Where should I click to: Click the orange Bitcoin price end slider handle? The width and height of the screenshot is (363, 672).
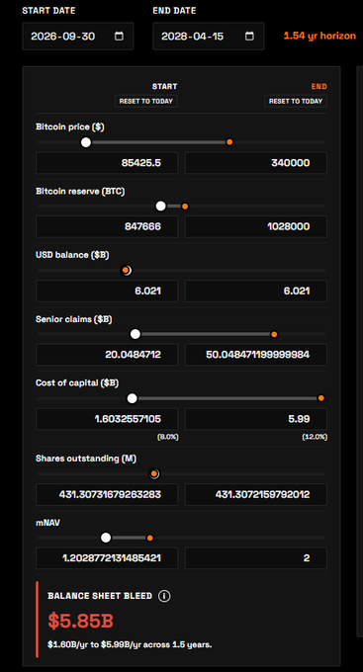(x=229, y=142)
